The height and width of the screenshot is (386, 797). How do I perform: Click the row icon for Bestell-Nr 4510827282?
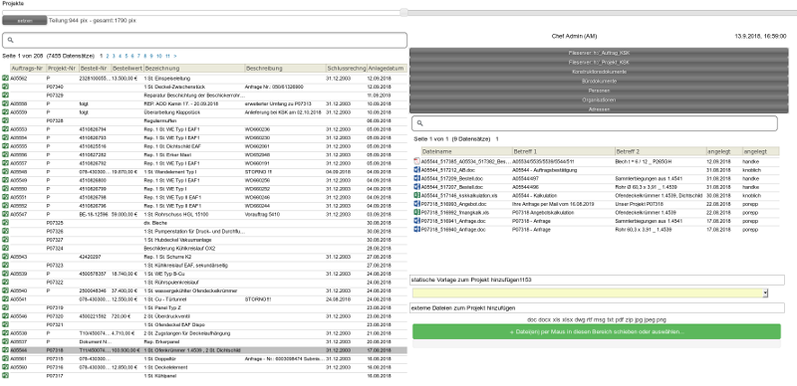(6, 155)
